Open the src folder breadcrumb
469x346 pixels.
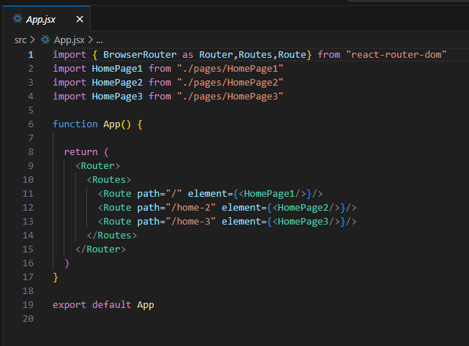(20, 40)
